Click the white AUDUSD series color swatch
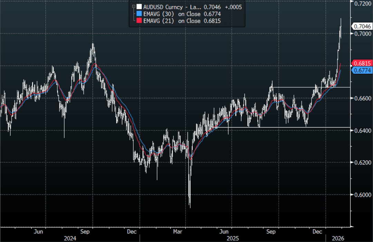 [x=139, y=7]
